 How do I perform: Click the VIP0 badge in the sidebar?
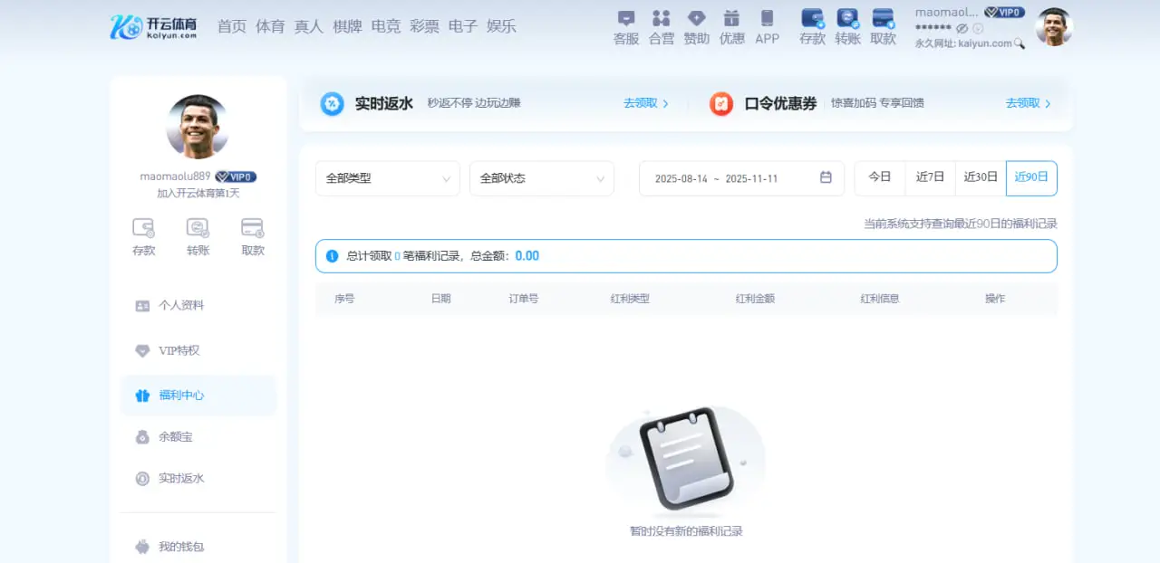click(x=236, y=177)
